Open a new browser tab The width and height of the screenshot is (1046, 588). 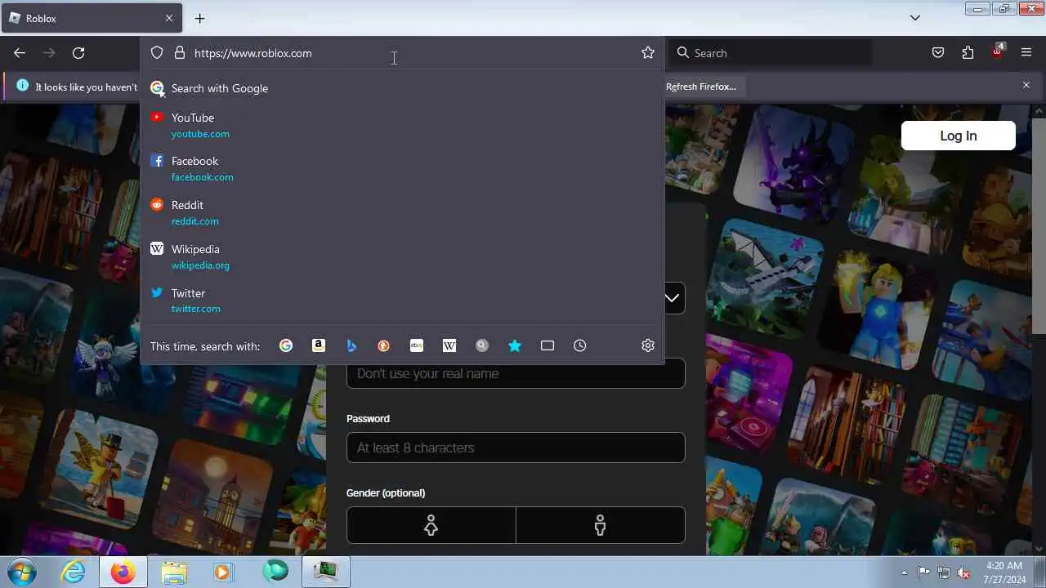(x=199, y=18)
